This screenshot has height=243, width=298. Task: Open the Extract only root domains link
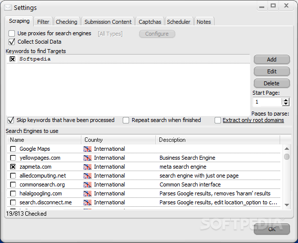point(253,121)
